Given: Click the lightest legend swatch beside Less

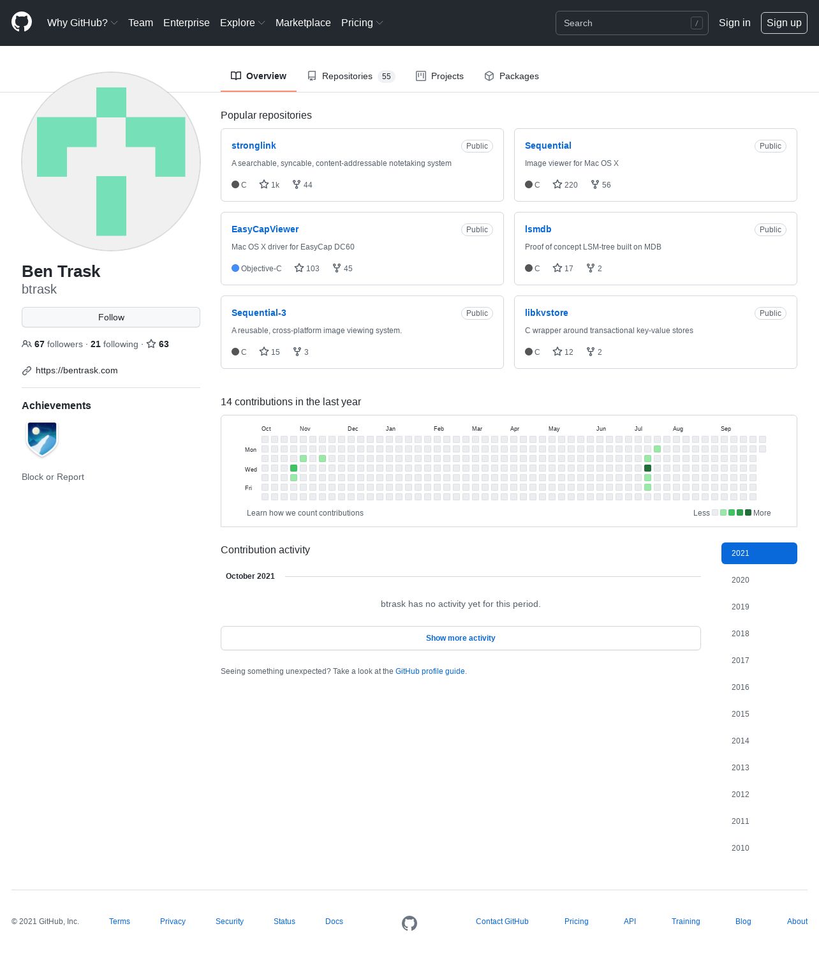Looking at the screenshot, I should coord(715,512).
